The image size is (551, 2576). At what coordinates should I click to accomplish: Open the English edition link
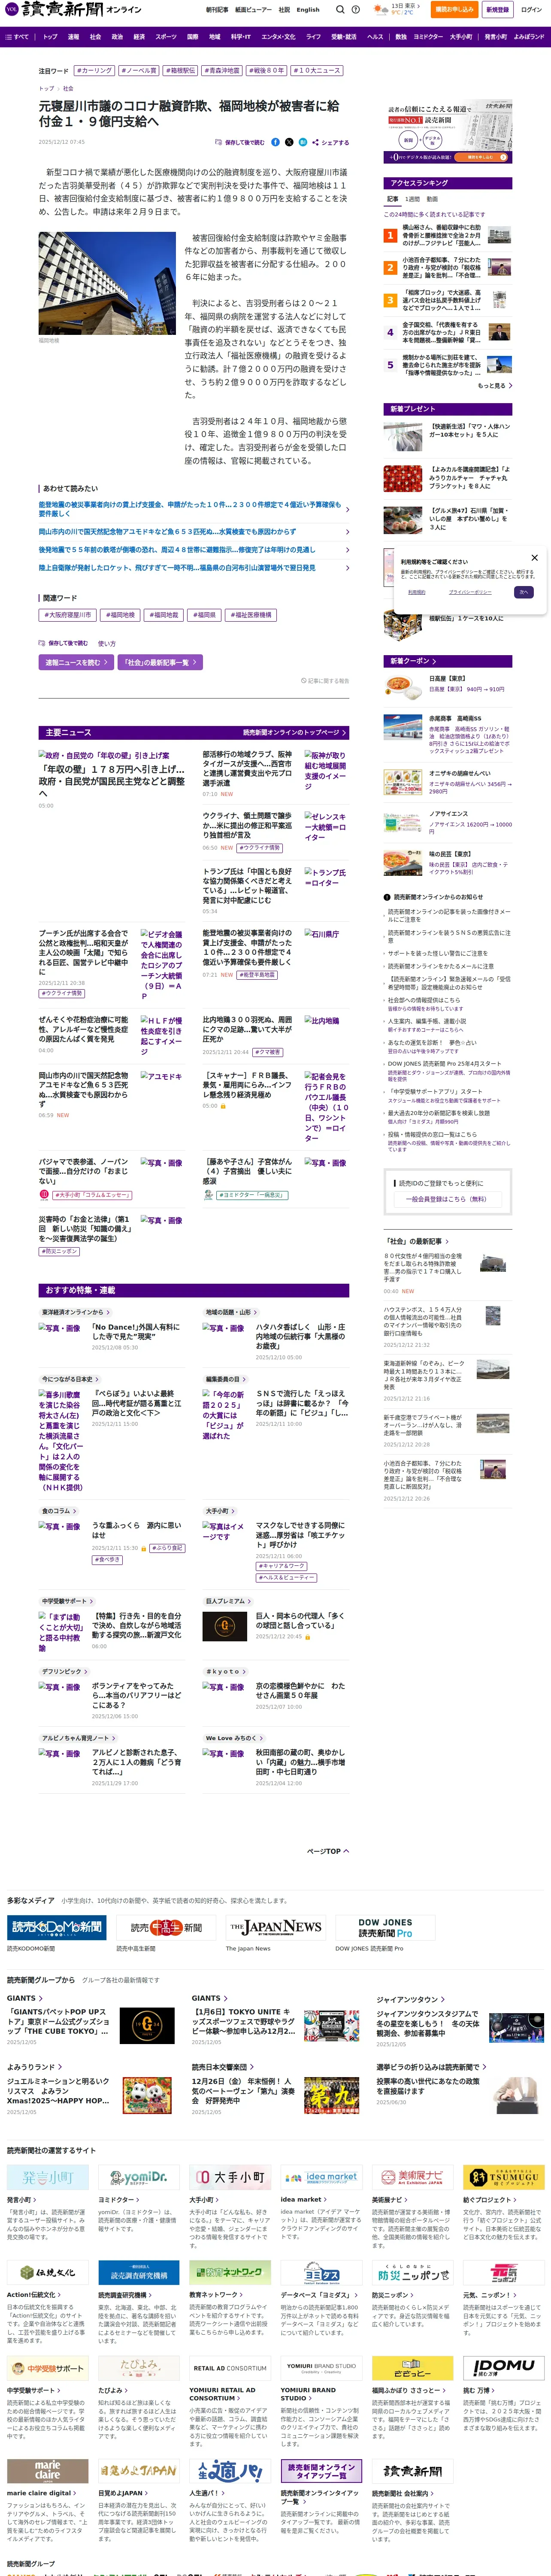click(x=308, y=9)
